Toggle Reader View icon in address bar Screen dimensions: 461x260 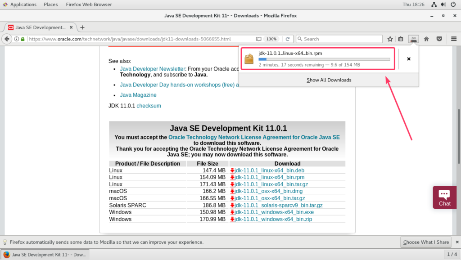[x=258, y=39]
